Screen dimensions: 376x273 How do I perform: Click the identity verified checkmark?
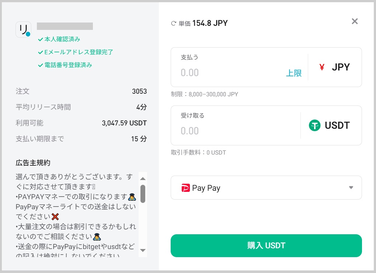click(x=41, y=39)
